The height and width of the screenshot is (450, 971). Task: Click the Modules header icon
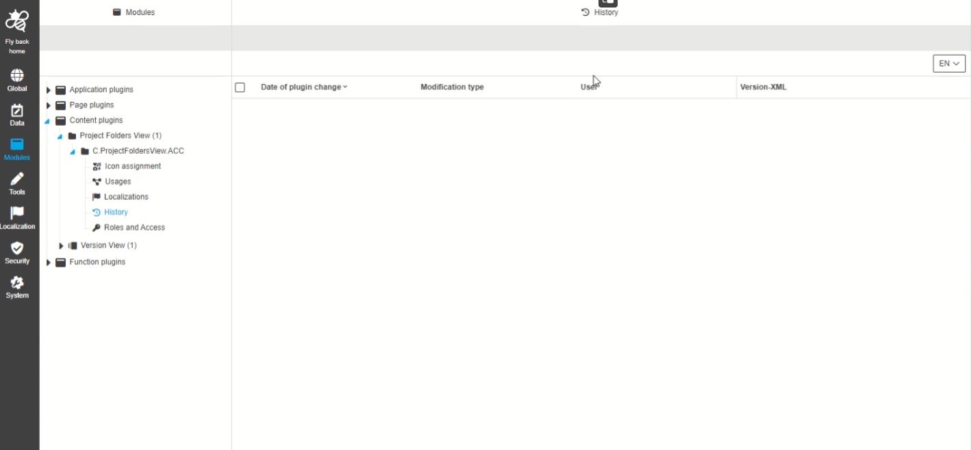117,12
